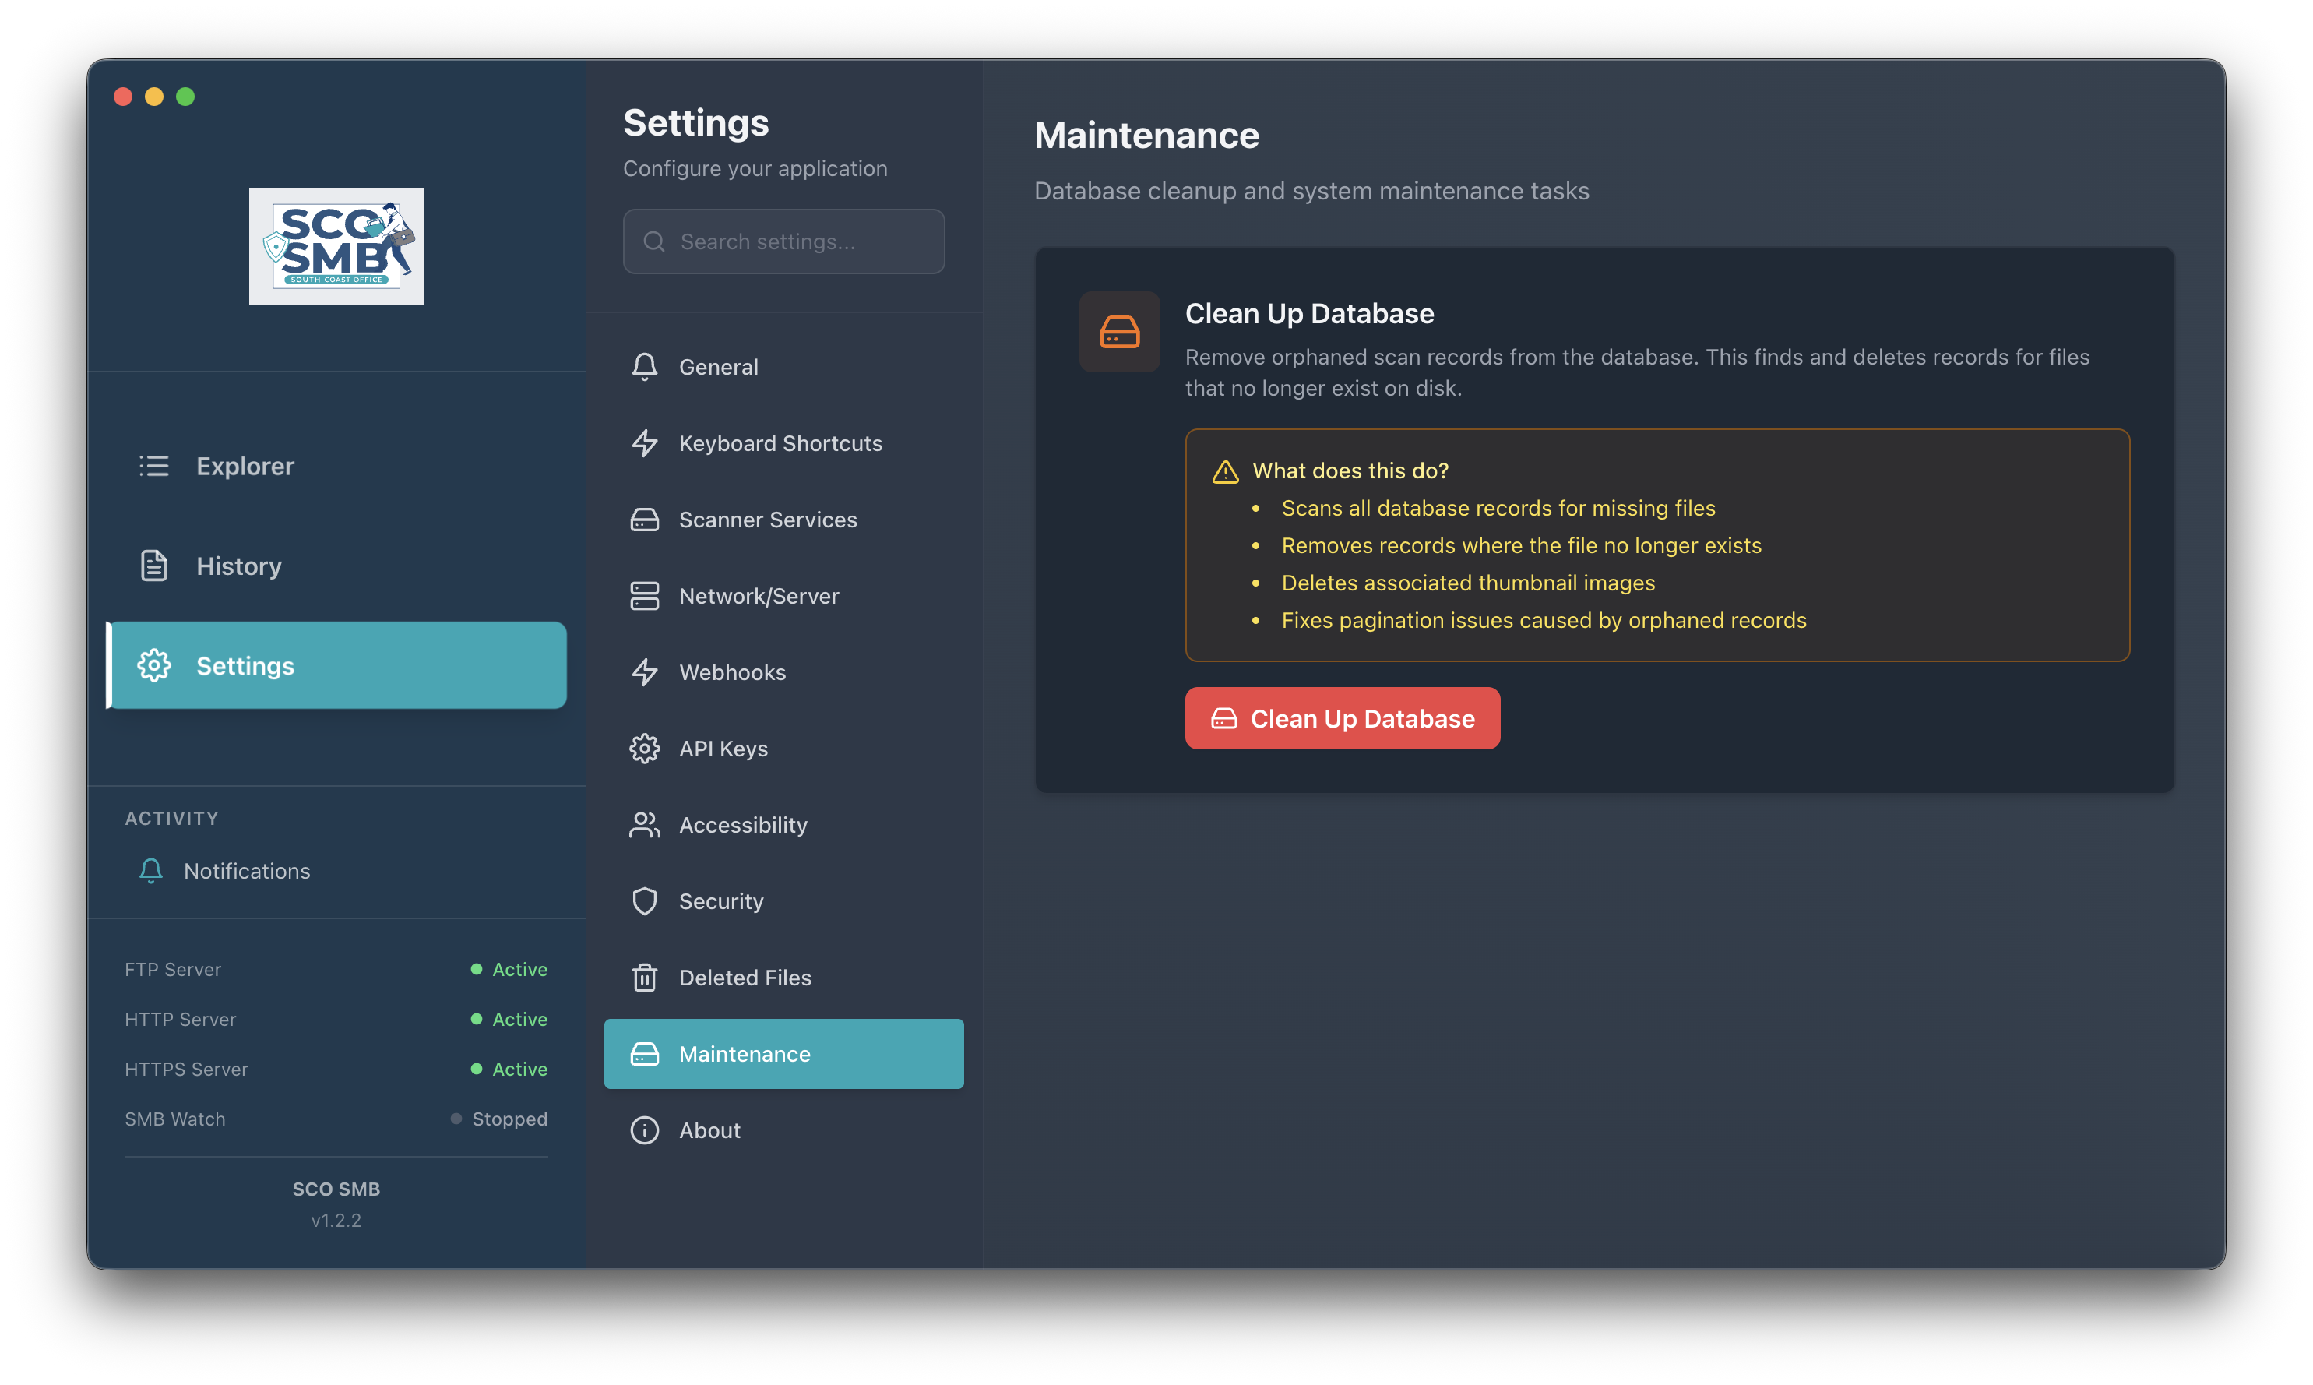Open Keyboard Shortcuts settings
2313x1385 pixels.
(783, 443)
